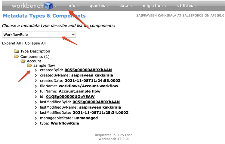Collapse the Type Description folder icon
The image size is (225, 144).
[x=16, y=51]
